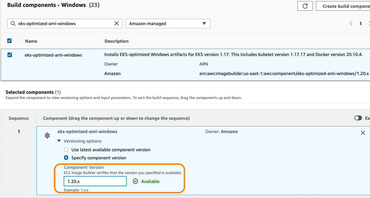Go to previous page of components
This screenshot has height=198, width=370.
tap(351, 23)
